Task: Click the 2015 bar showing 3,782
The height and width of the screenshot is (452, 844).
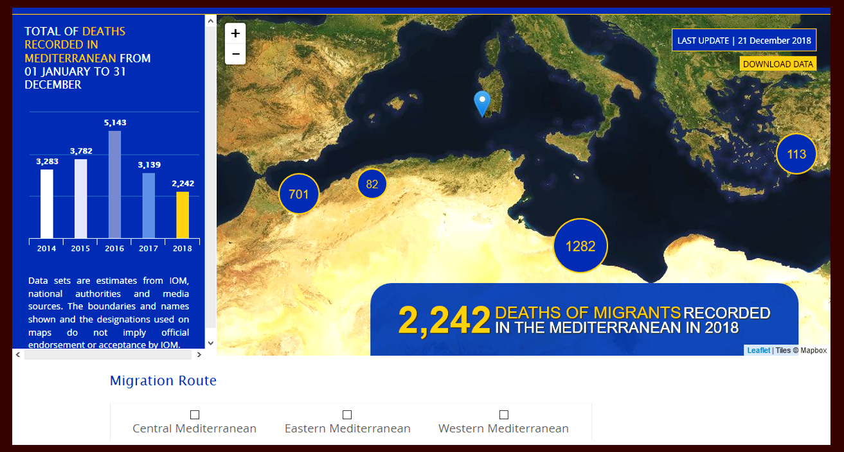Action: [81, 198]
